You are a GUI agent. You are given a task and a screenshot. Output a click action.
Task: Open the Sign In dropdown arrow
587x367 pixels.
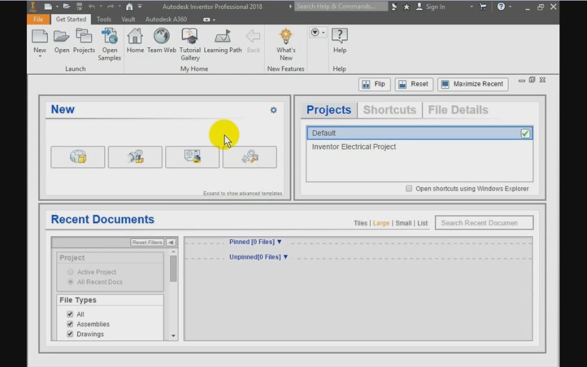click(x=471, y=7)
